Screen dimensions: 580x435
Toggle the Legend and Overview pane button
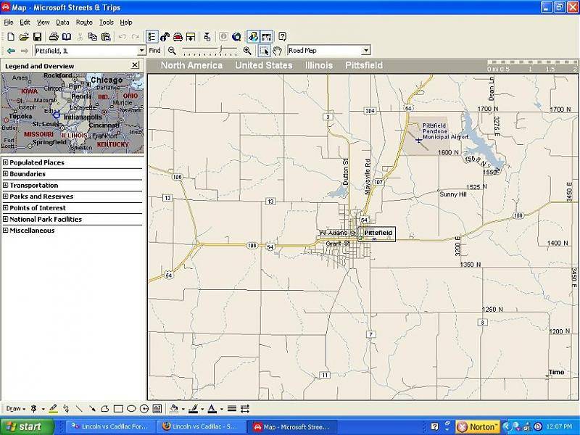tap(152, 36)
